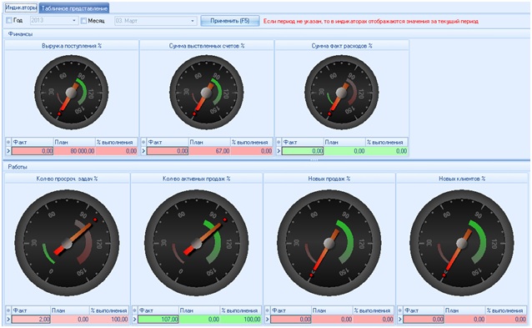This screenshot has width=532, height=328.
Task: Click grid corner icon of Кол-во активных продаж table
Action: pos(135,310)
